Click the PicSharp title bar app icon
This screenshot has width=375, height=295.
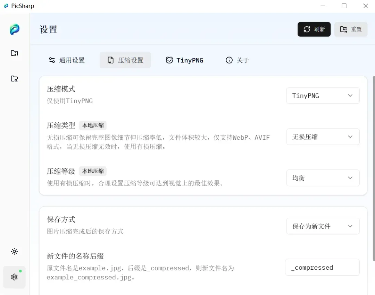pos(6,6)
